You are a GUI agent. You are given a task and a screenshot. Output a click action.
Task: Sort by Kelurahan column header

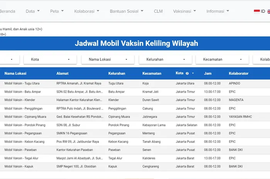116,74
